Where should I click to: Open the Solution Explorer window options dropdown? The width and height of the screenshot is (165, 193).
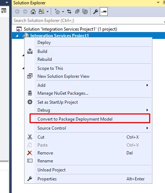coord(158,3)
